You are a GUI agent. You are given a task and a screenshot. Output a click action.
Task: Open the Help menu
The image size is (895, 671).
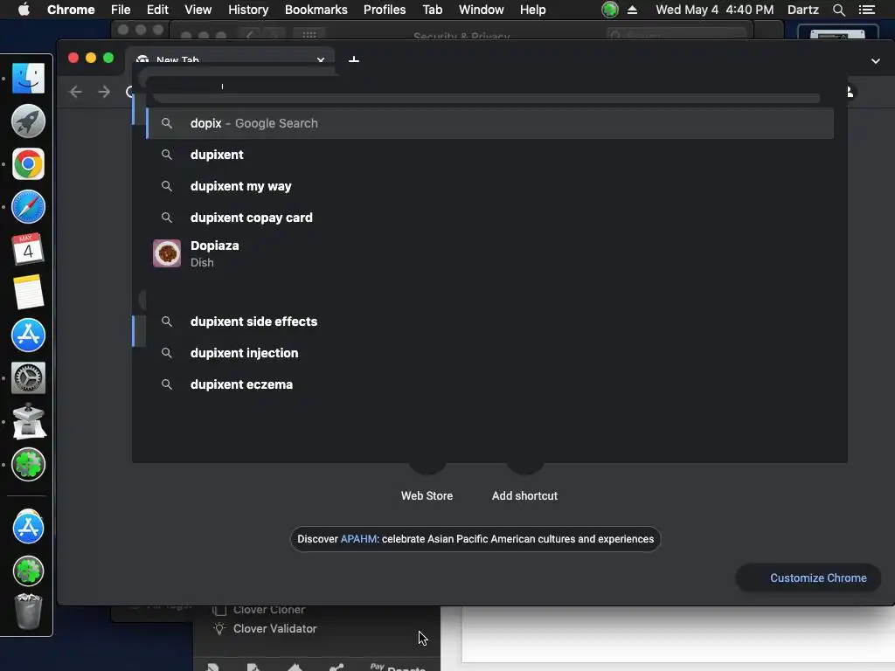point(532,10)
